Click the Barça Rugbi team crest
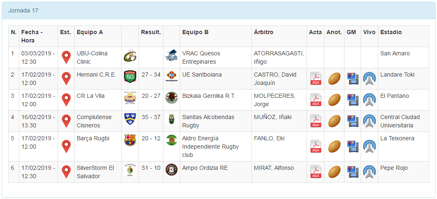The image size is (437, 199). (130, 140)
